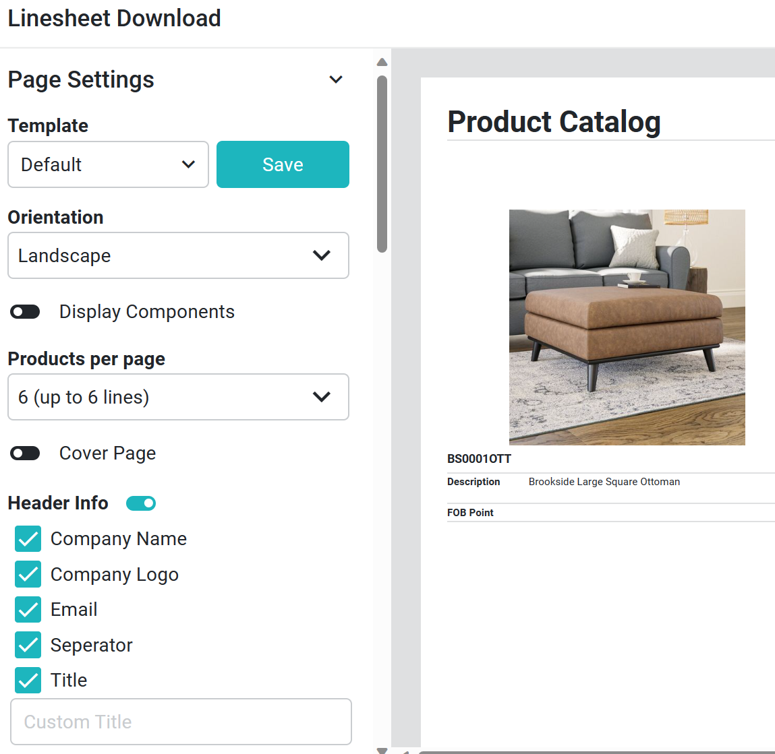775x754 pixels.
Task: Uncheck the Seperator checkbox
Action: point(28,645)
